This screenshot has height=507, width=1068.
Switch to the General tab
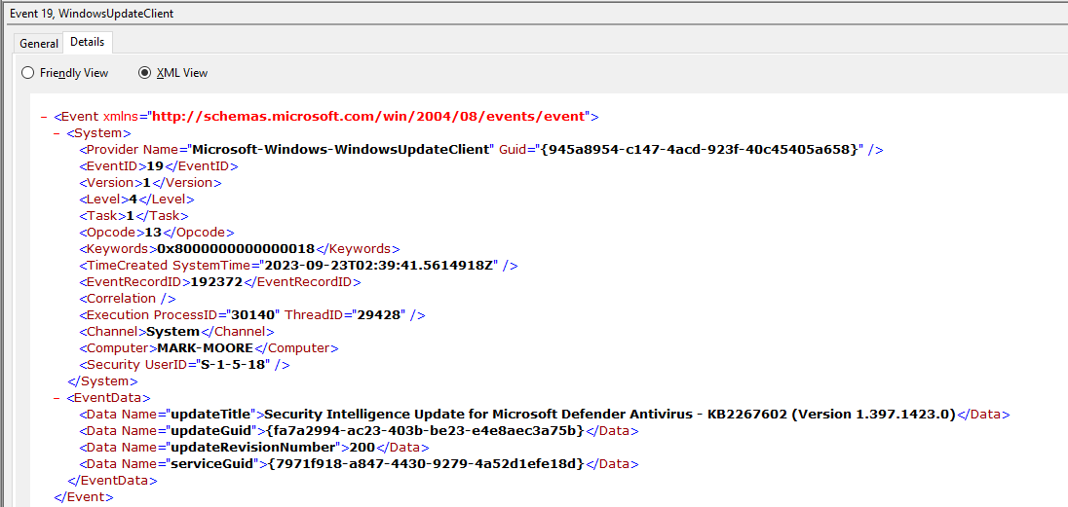[x=39, y=44]
